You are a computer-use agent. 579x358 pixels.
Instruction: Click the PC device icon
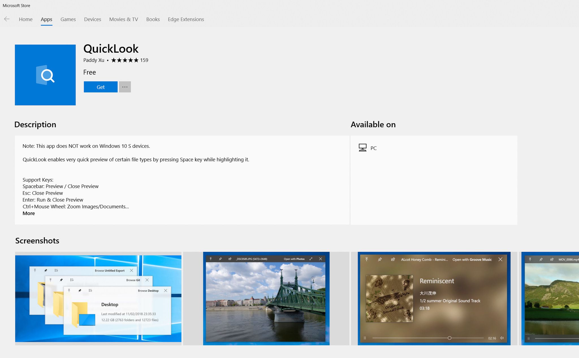[363, 147]
